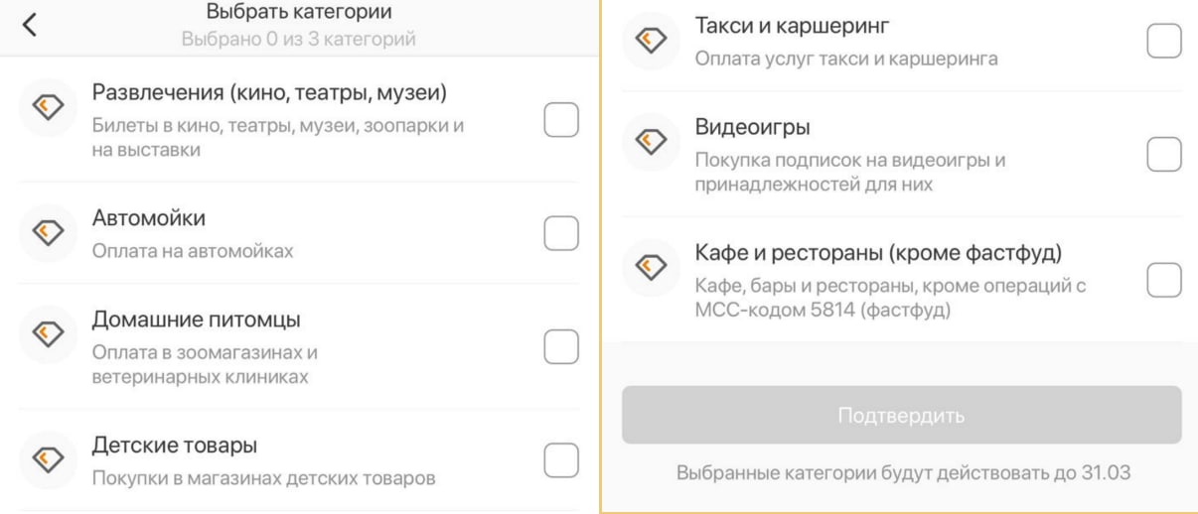
Task: Click the note about expiry 31.03
Action: (x=902, y=473)
